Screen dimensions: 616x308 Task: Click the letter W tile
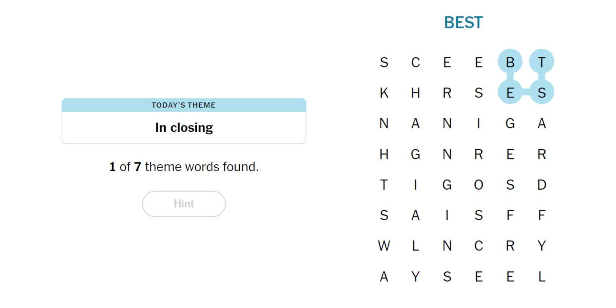point(384,246)
